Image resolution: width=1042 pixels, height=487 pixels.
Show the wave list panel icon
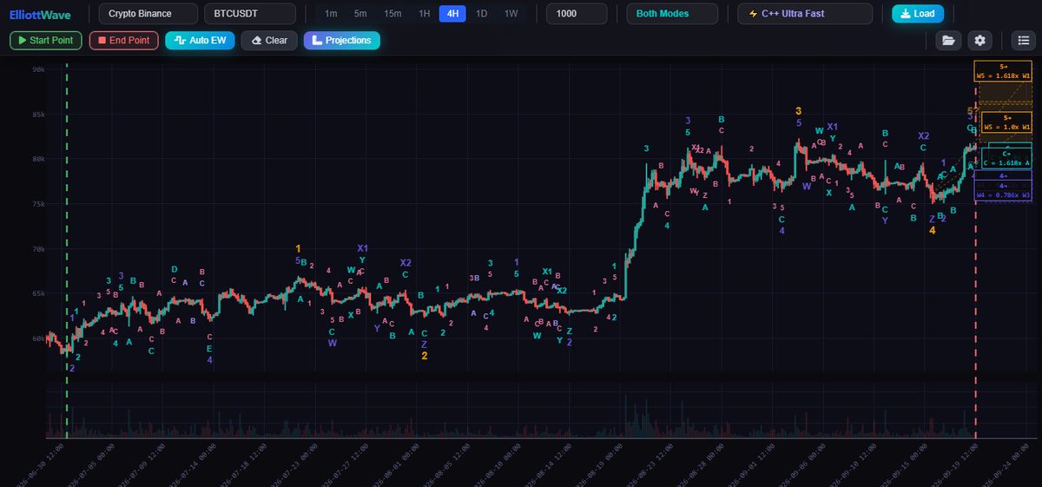coord(1022,40)
